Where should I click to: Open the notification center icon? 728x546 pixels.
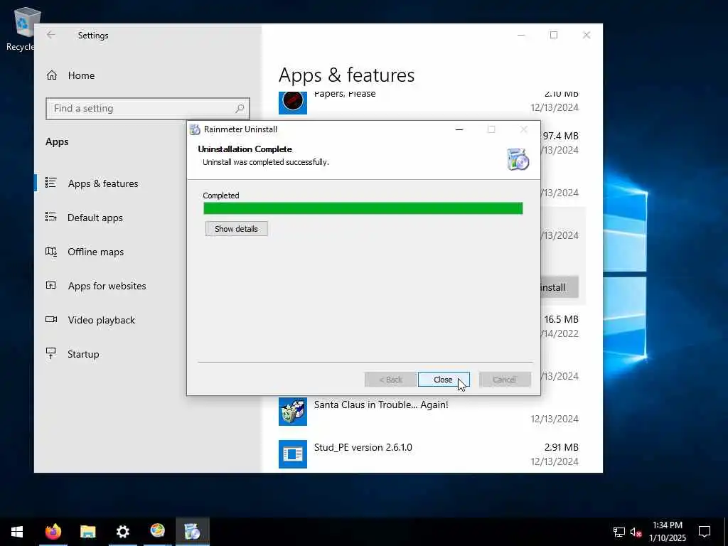click(705, 532)
